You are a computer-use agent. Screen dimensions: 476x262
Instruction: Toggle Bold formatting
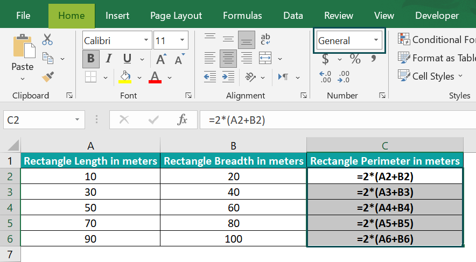click(91, 59)
